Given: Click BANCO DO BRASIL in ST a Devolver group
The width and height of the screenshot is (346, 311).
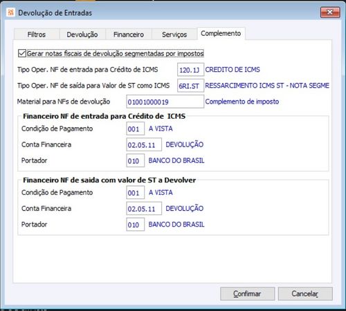Looking at the screenshot, I should pos(176,225).
